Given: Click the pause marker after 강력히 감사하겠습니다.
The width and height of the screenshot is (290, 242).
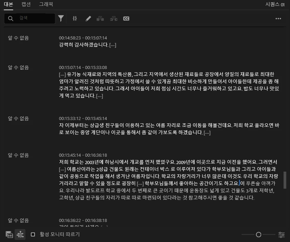Looking at the screenshot, I should click(113, 45).
